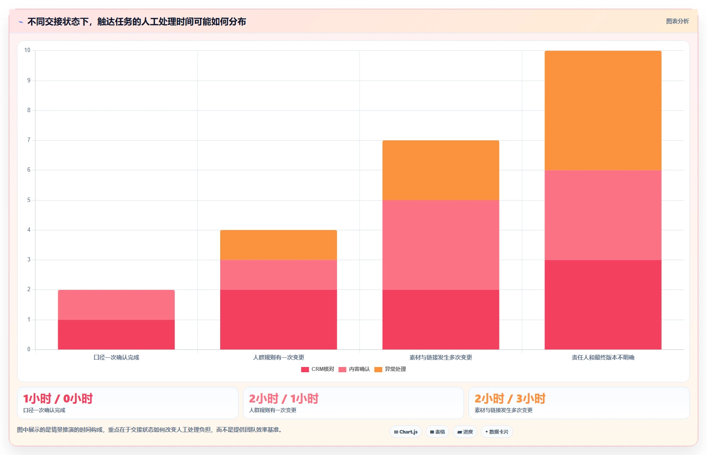
Task: Click the y-axis tick label 5
Action: click(x=29, y=200)
